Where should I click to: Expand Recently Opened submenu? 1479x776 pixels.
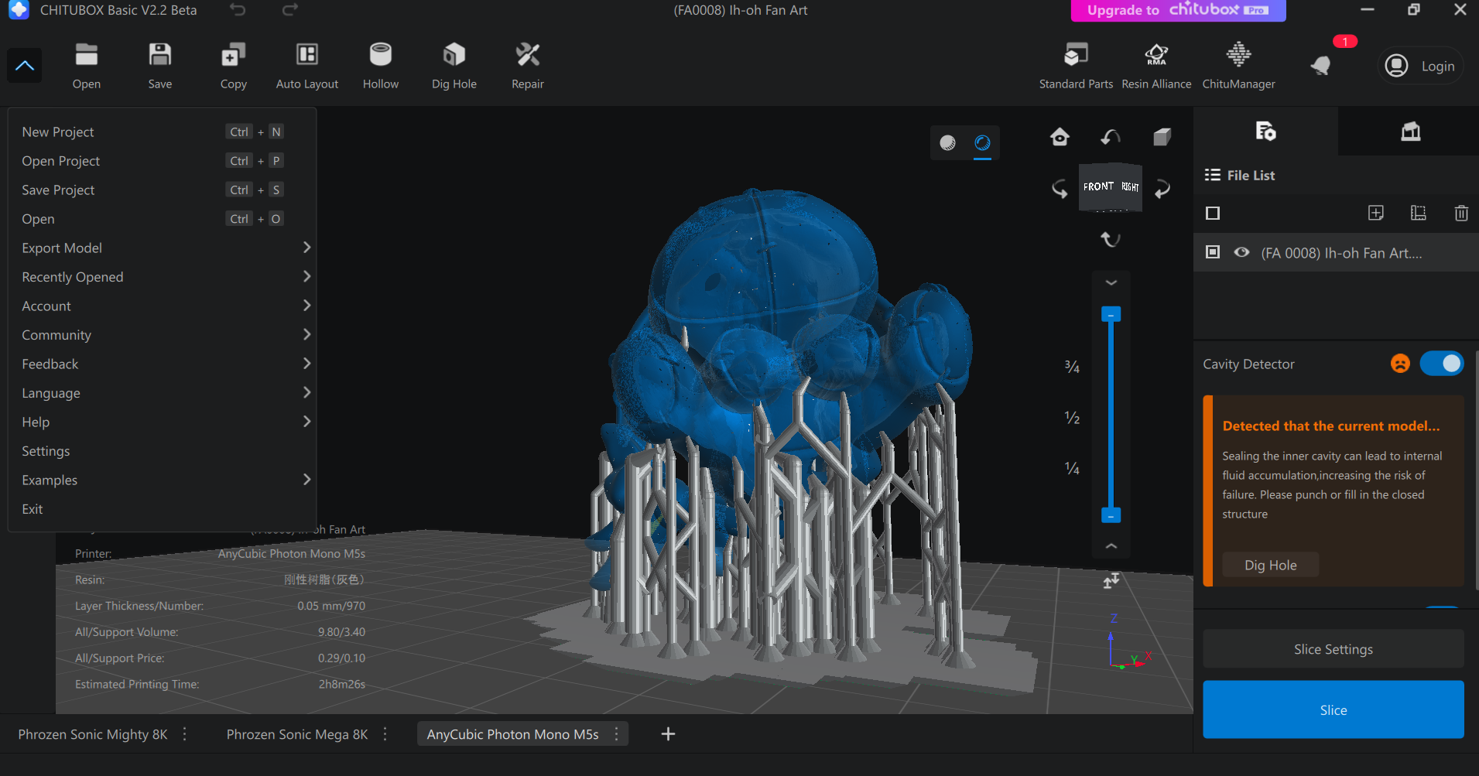click(162, 276)
